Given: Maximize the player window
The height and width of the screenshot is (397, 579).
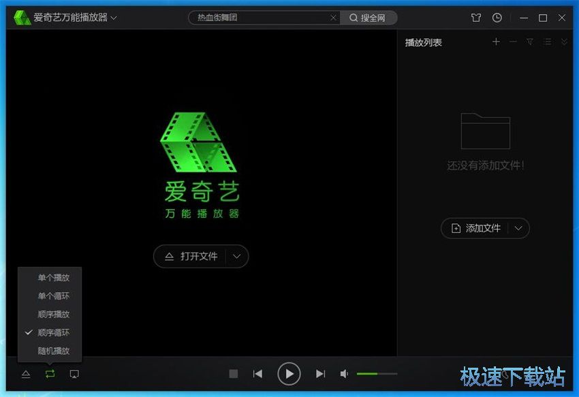Looking at the screenshot, I should [543, 18].
